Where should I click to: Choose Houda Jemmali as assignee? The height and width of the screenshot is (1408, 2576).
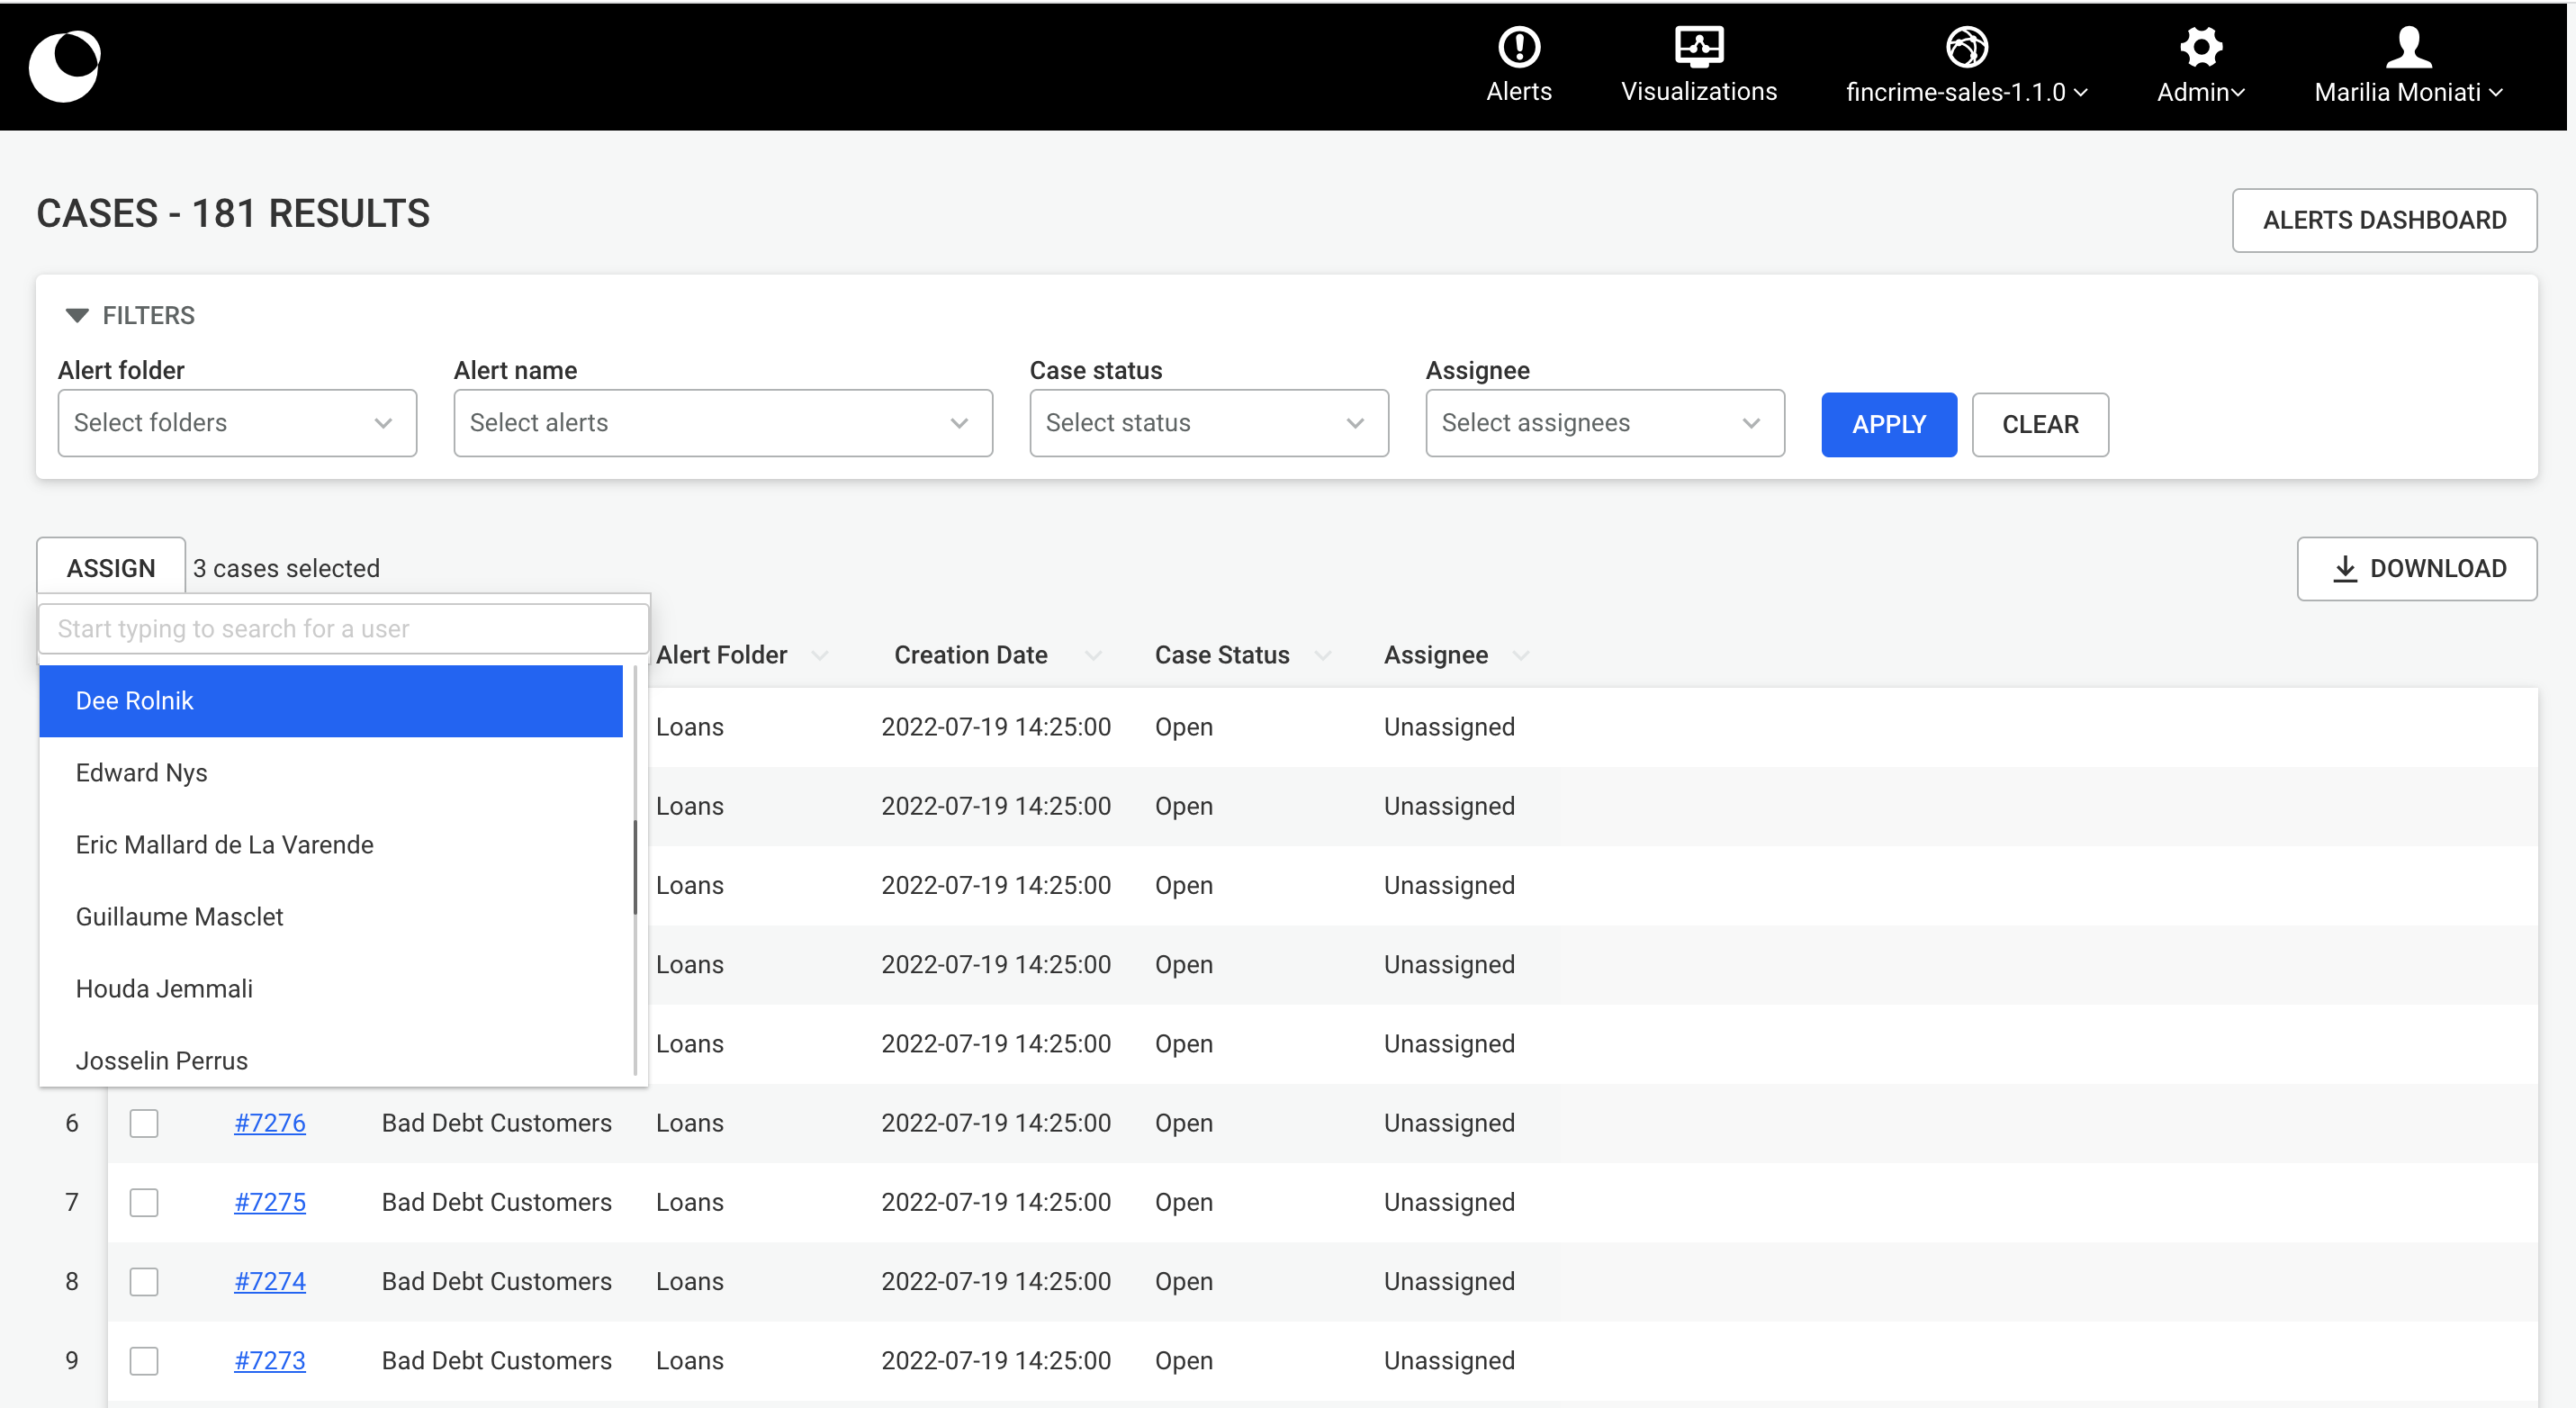tap(164, 988)
